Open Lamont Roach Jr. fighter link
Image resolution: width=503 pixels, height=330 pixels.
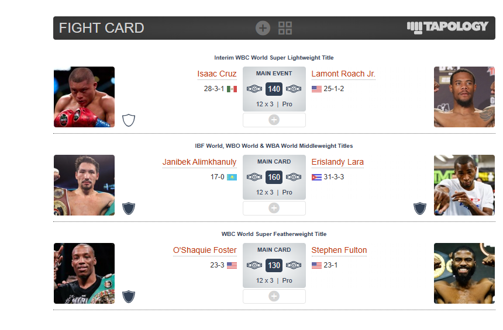(x=343, y=74)
